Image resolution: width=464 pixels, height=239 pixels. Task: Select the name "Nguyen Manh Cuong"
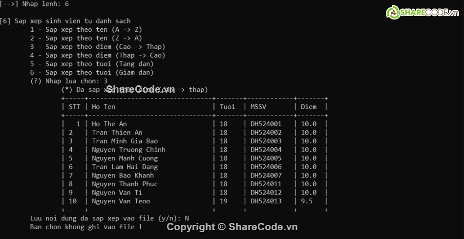click(125, 158)
